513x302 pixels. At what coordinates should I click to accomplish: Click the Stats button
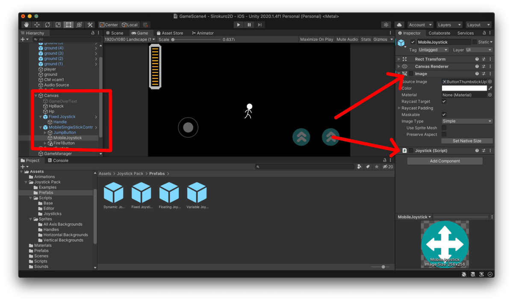click(366, 39)
